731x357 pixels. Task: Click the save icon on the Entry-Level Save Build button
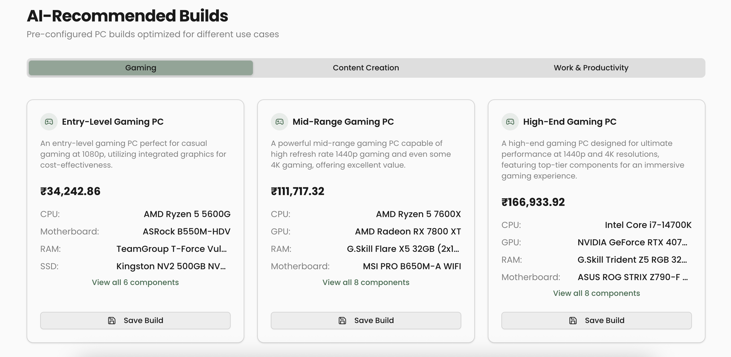pos(112,320)
